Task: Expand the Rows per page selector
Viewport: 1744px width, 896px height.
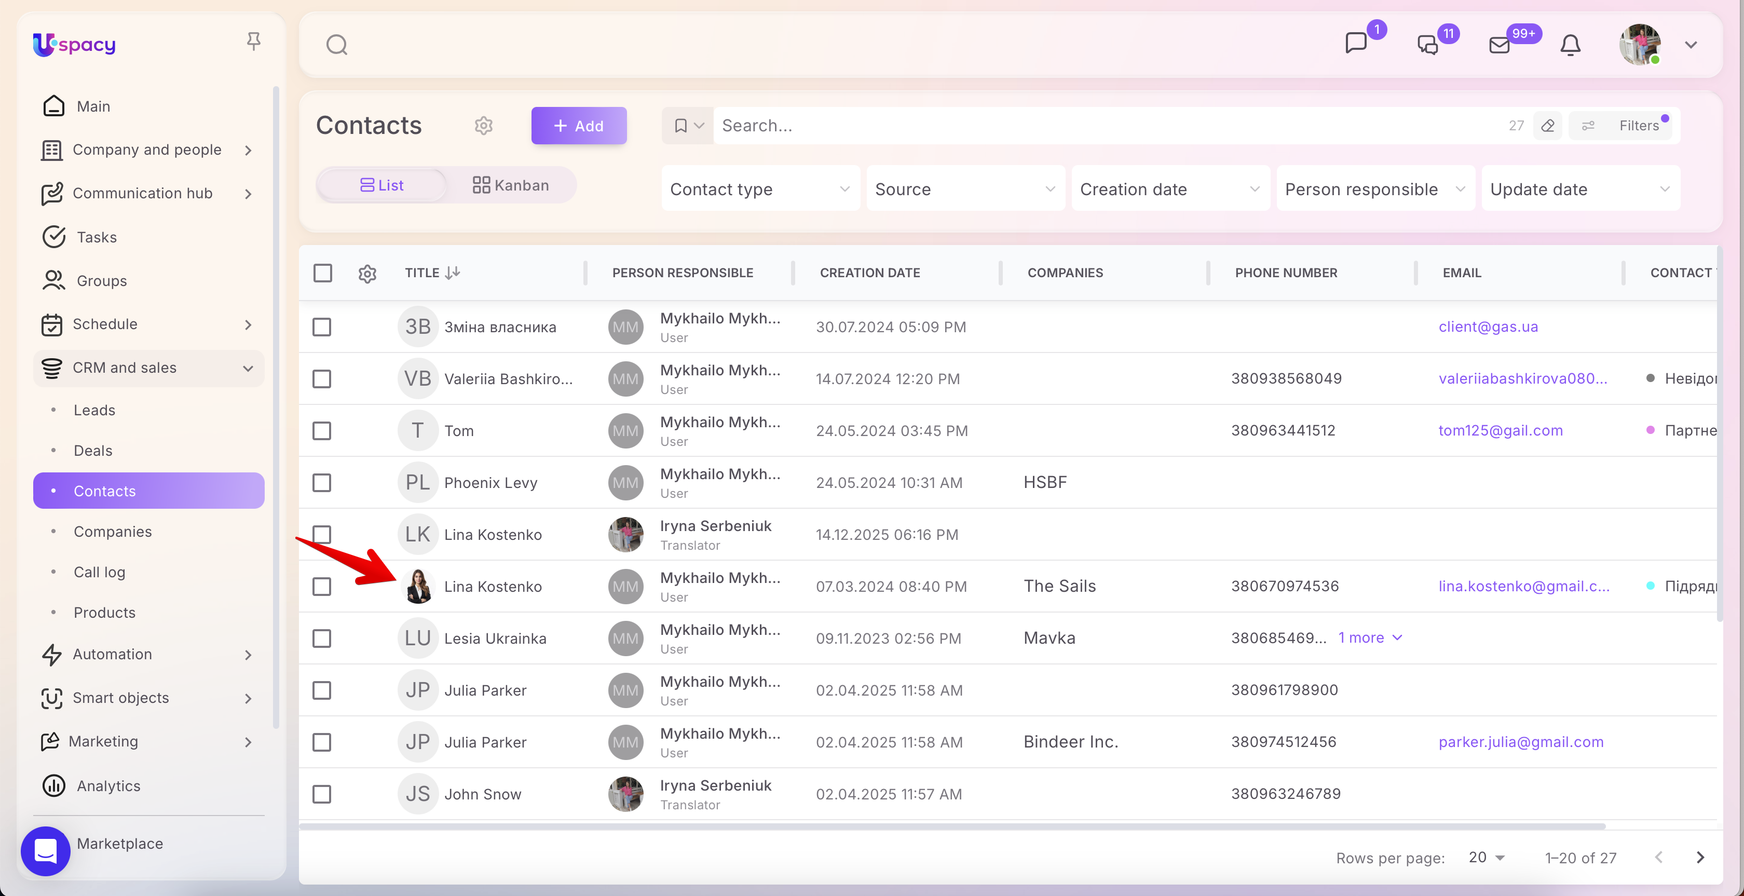Action: coord(1486,858)
